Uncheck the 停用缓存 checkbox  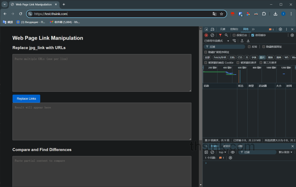pyautogui.click(x=253, y=35)
